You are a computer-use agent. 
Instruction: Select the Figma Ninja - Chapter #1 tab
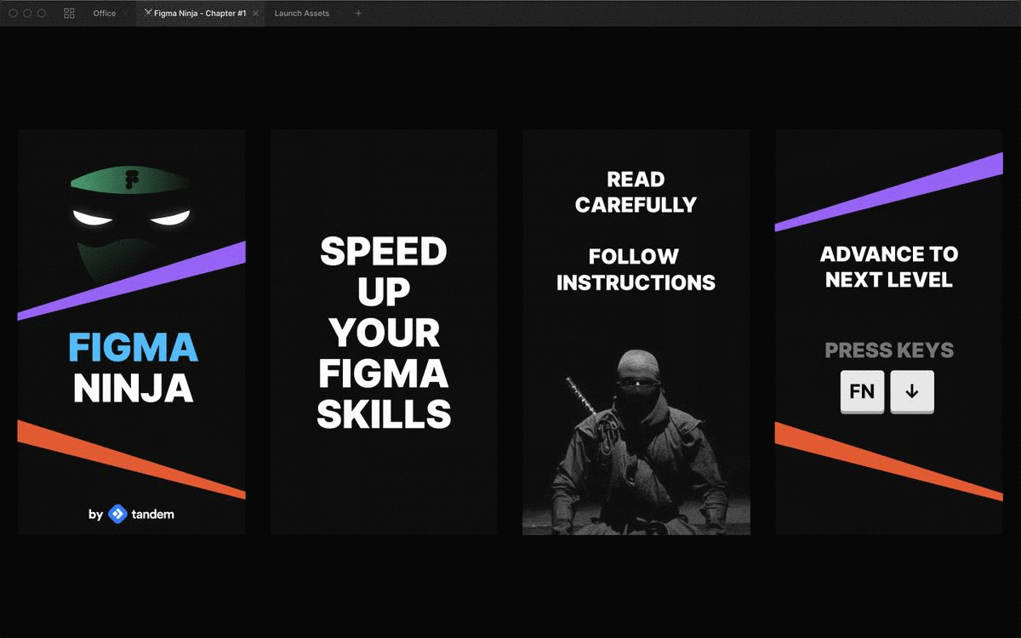coord(200,14)
